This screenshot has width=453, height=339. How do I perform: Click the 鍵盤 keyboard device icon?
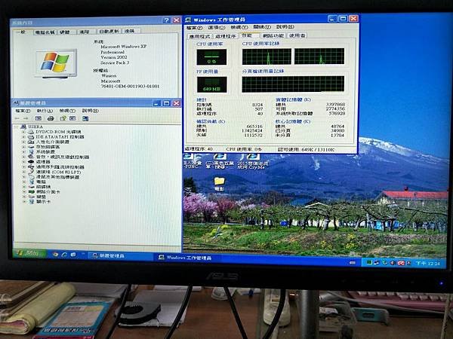(x=31, y=197)
